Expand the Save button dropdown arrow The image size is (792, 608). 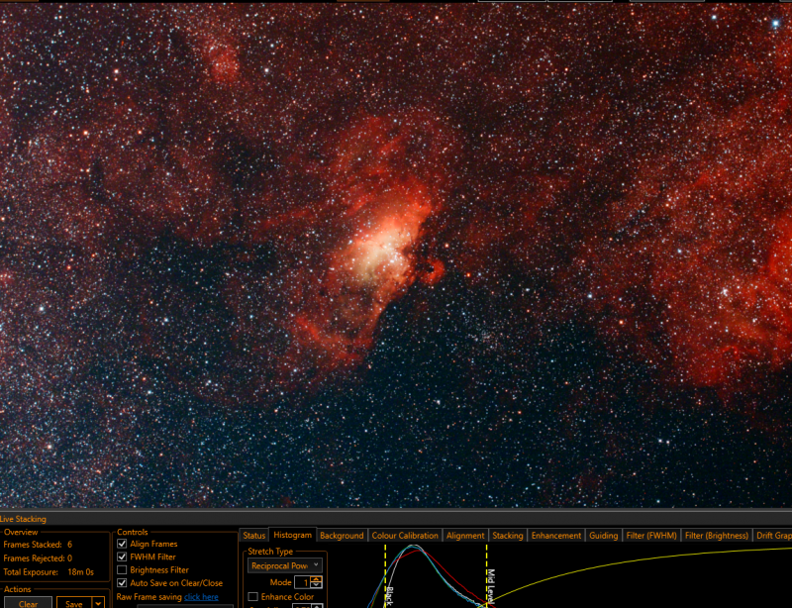coord(98,603)
